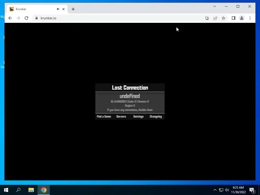Screen dimensions: 260x195
Task: Click the Lost Connection heading
Action: (130, 88)
